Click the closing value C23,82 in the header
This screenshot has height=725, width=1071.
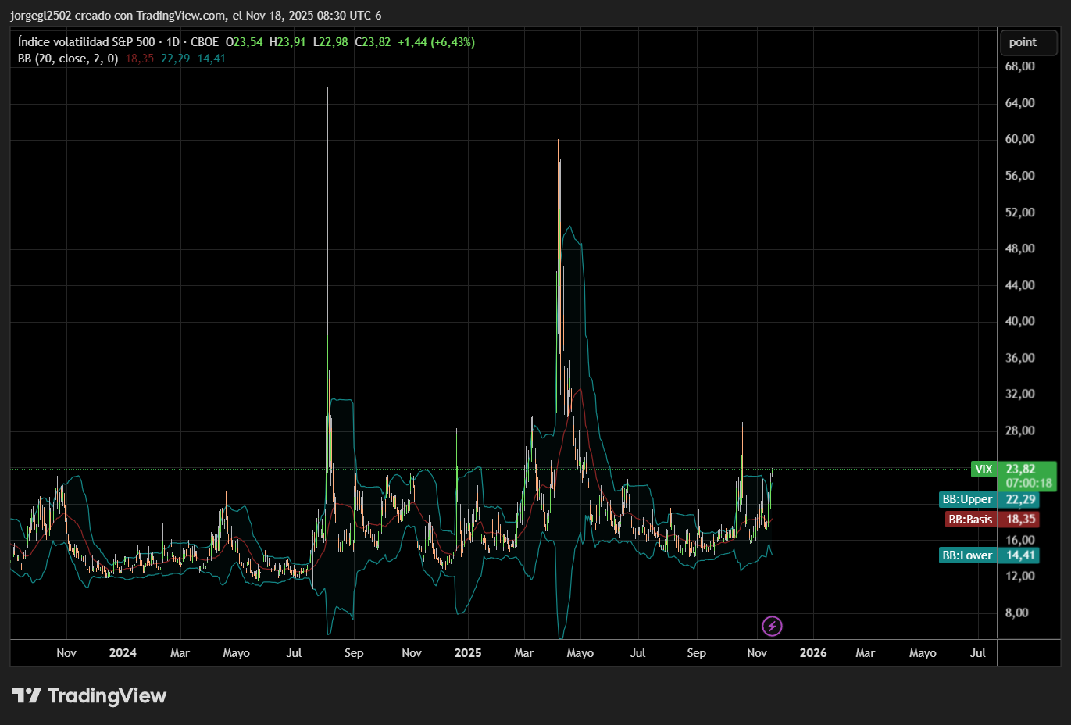coord(373,42)
